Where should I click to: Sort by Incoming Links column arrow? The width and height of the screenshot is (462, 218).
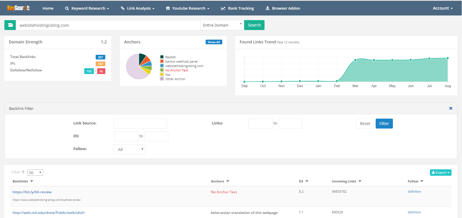point(360,181)
